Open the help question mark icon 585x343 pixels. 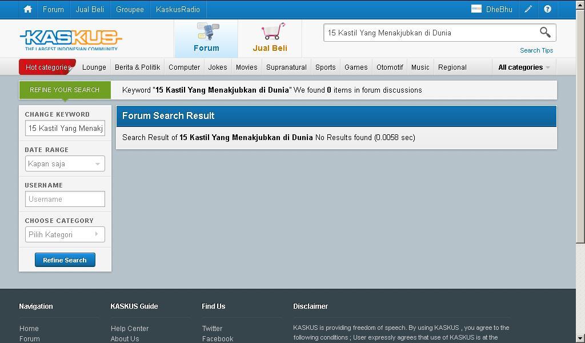[547, 9]
